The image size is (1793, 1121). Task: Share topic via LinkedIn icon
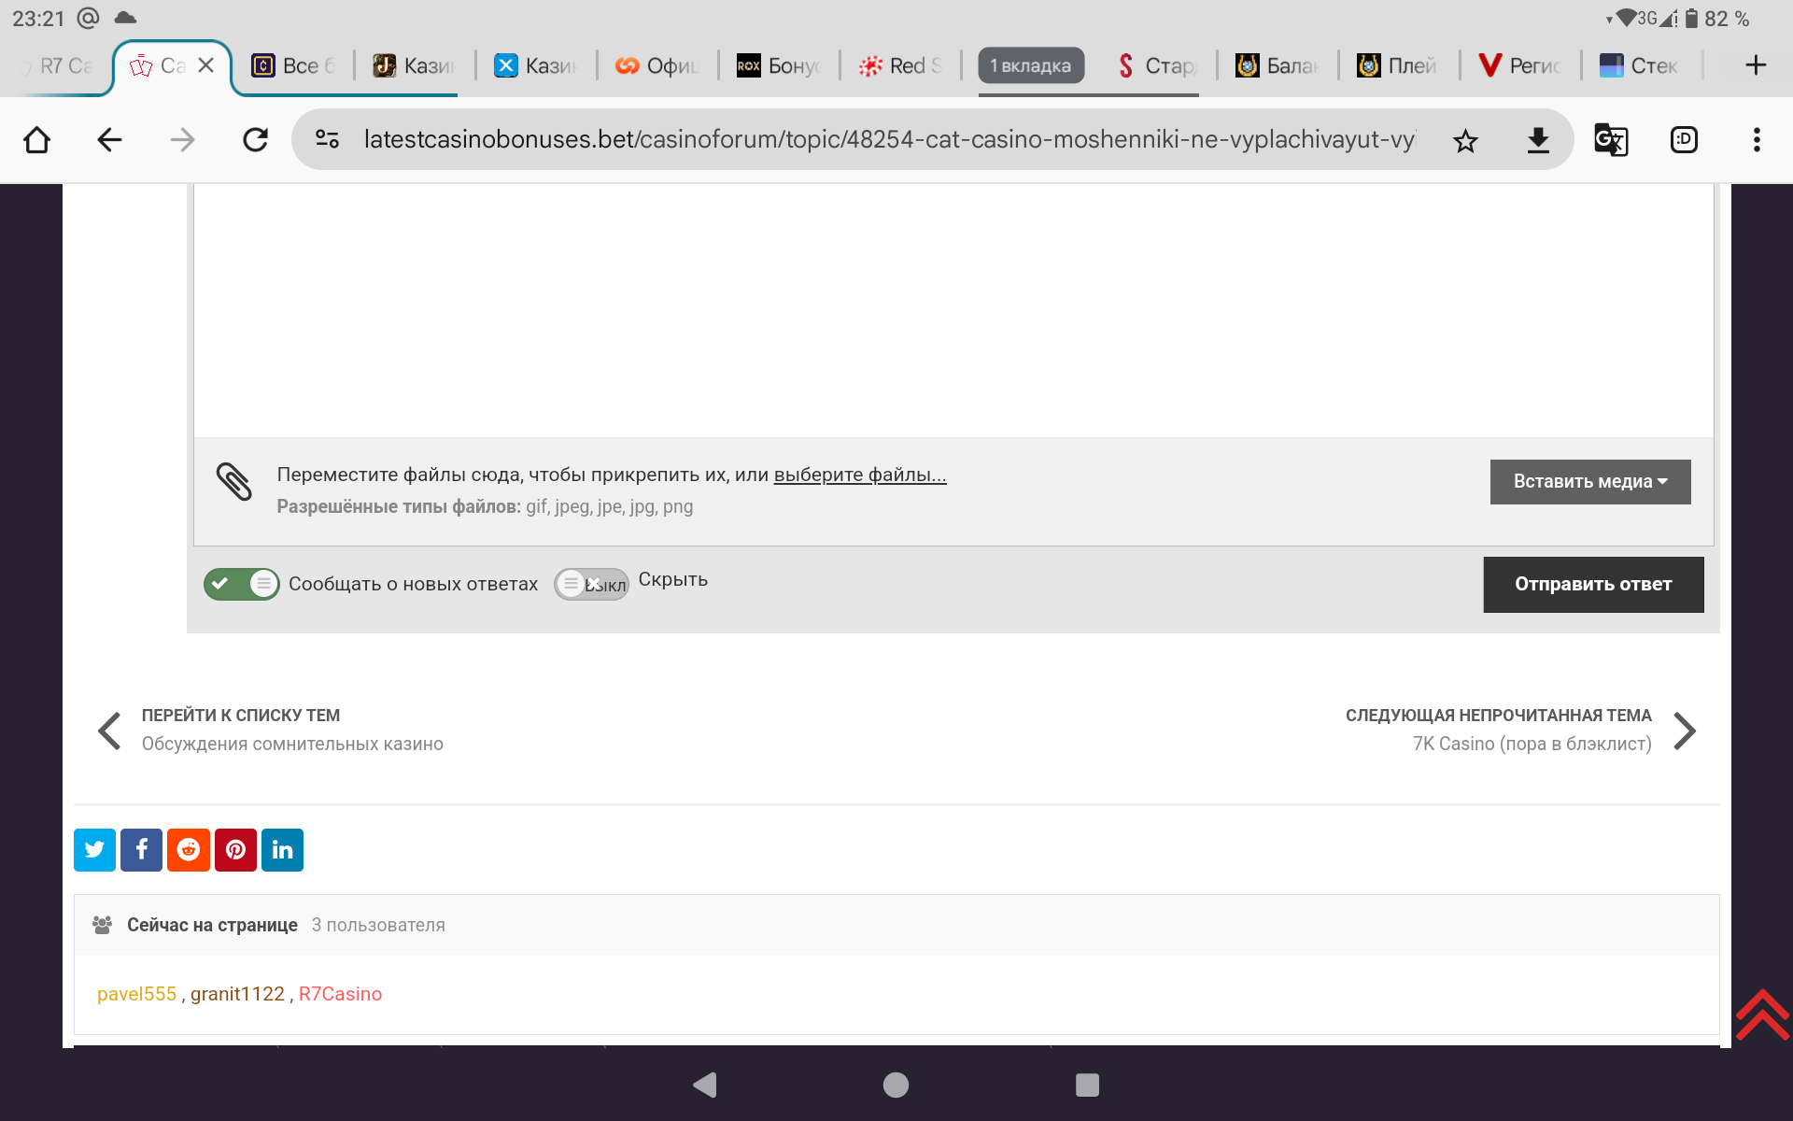pyautogui.click(x=282, y=849)
